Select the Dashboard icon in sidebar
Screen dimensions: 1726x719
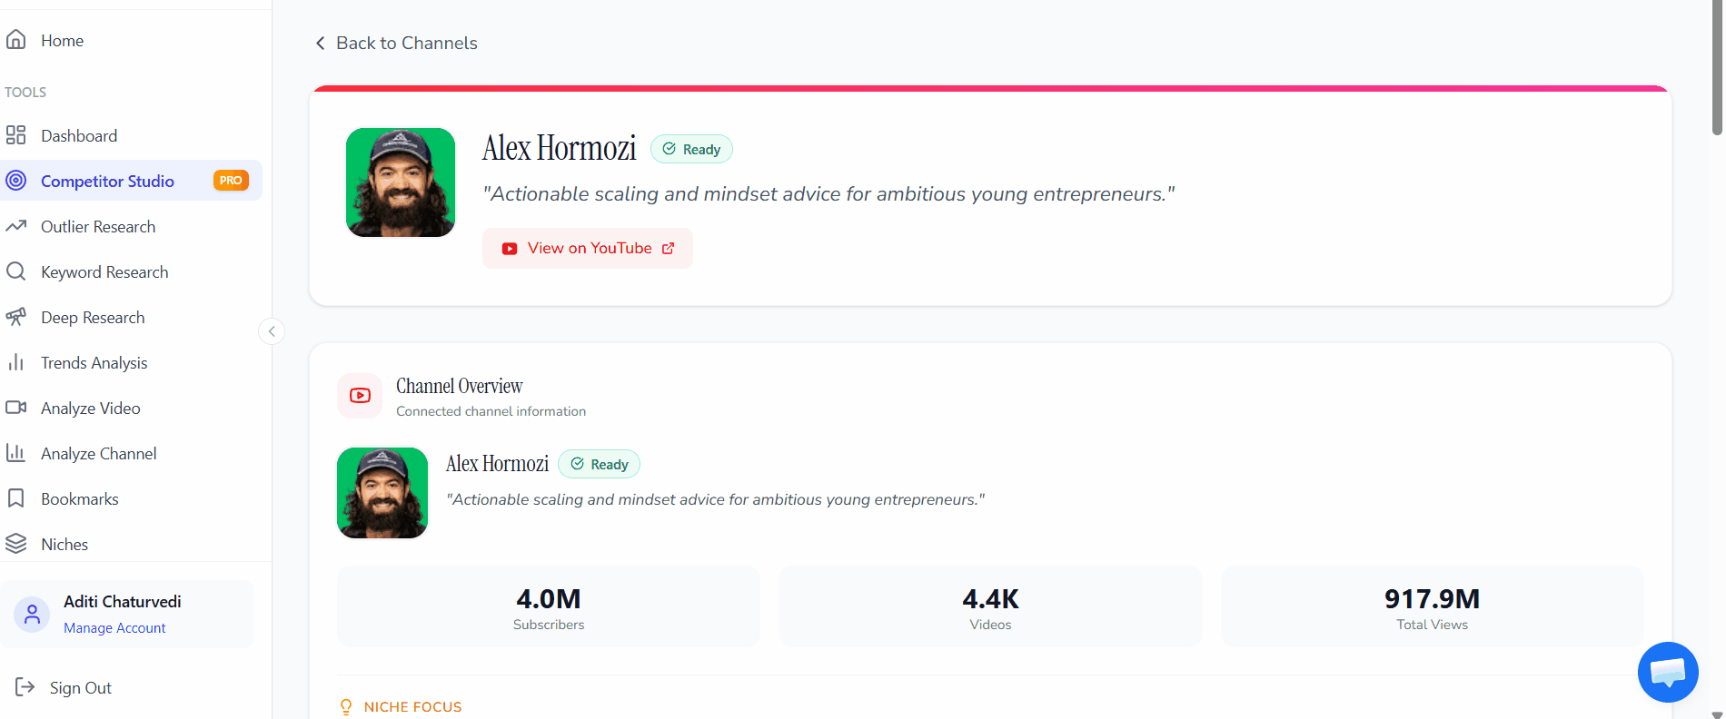(x=16, y=134)
